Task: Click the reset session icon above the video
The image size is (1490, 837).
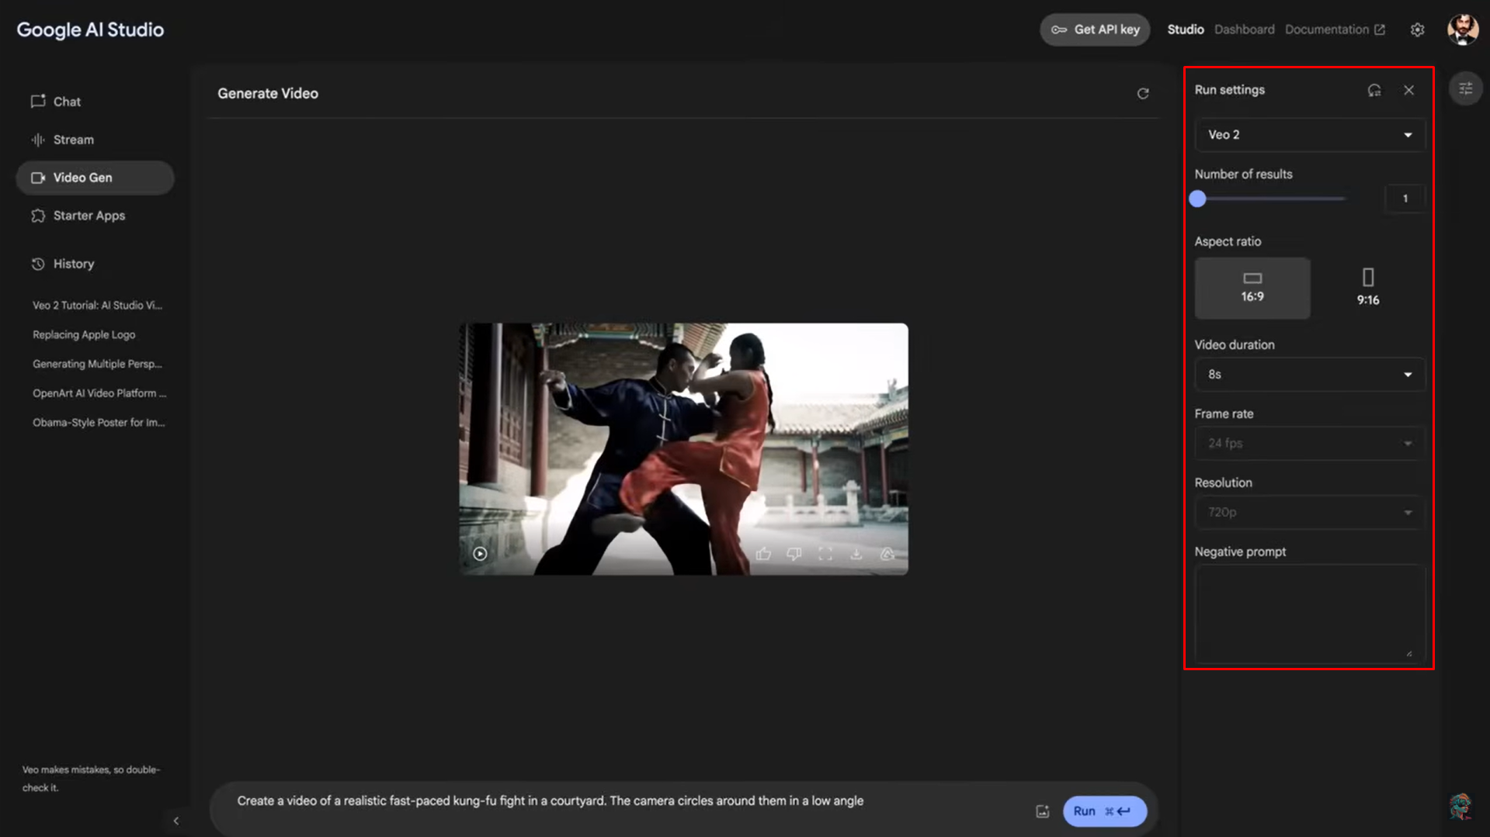Action: (x=1143, y=93)
